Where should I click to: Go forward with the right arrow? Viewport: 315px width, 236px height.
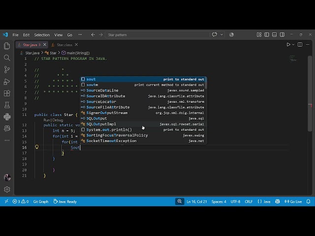[x=100, y=35]
